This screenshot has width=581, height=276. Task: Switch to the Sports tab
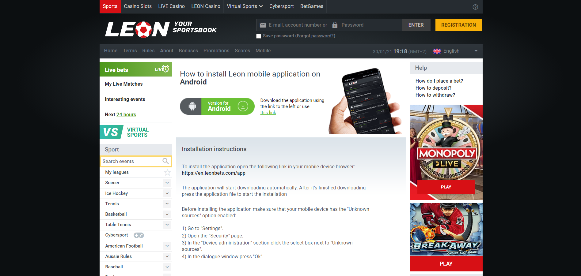[x=110, y=6]
